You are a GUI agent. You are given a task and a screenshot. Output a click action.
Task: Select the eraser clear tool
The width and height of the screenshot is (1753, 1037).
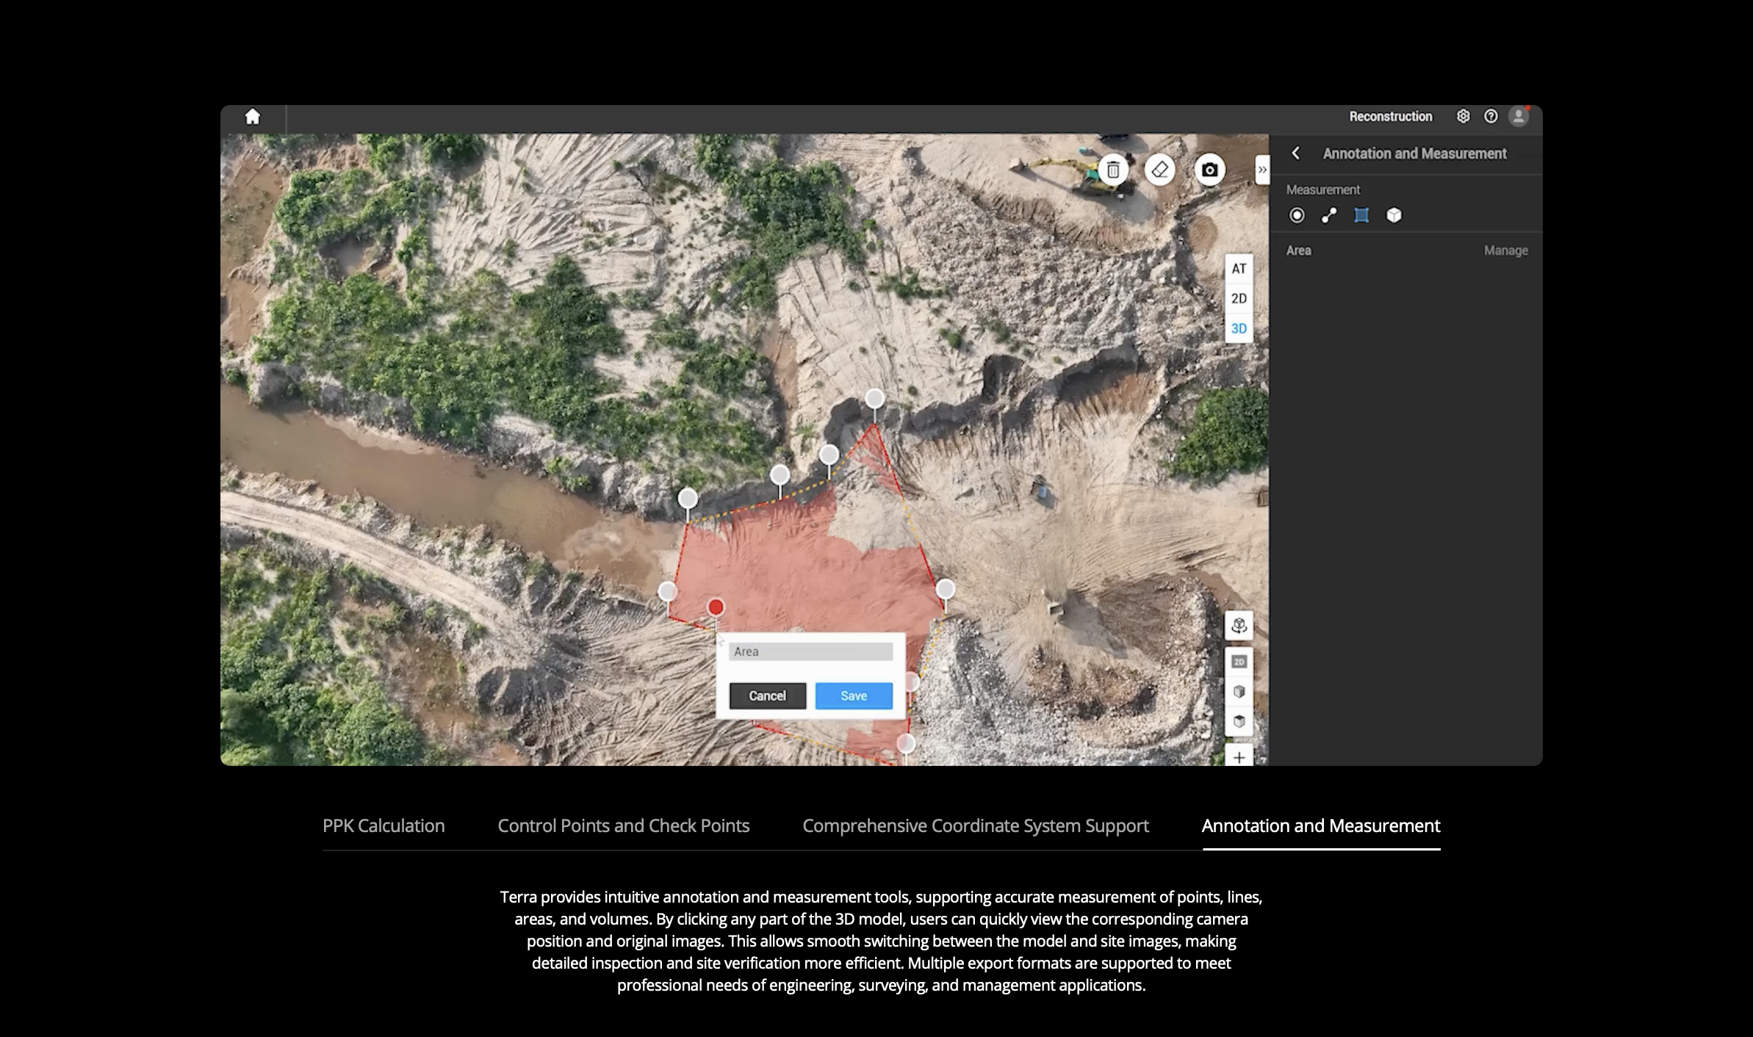click(x=1160, y=170)
